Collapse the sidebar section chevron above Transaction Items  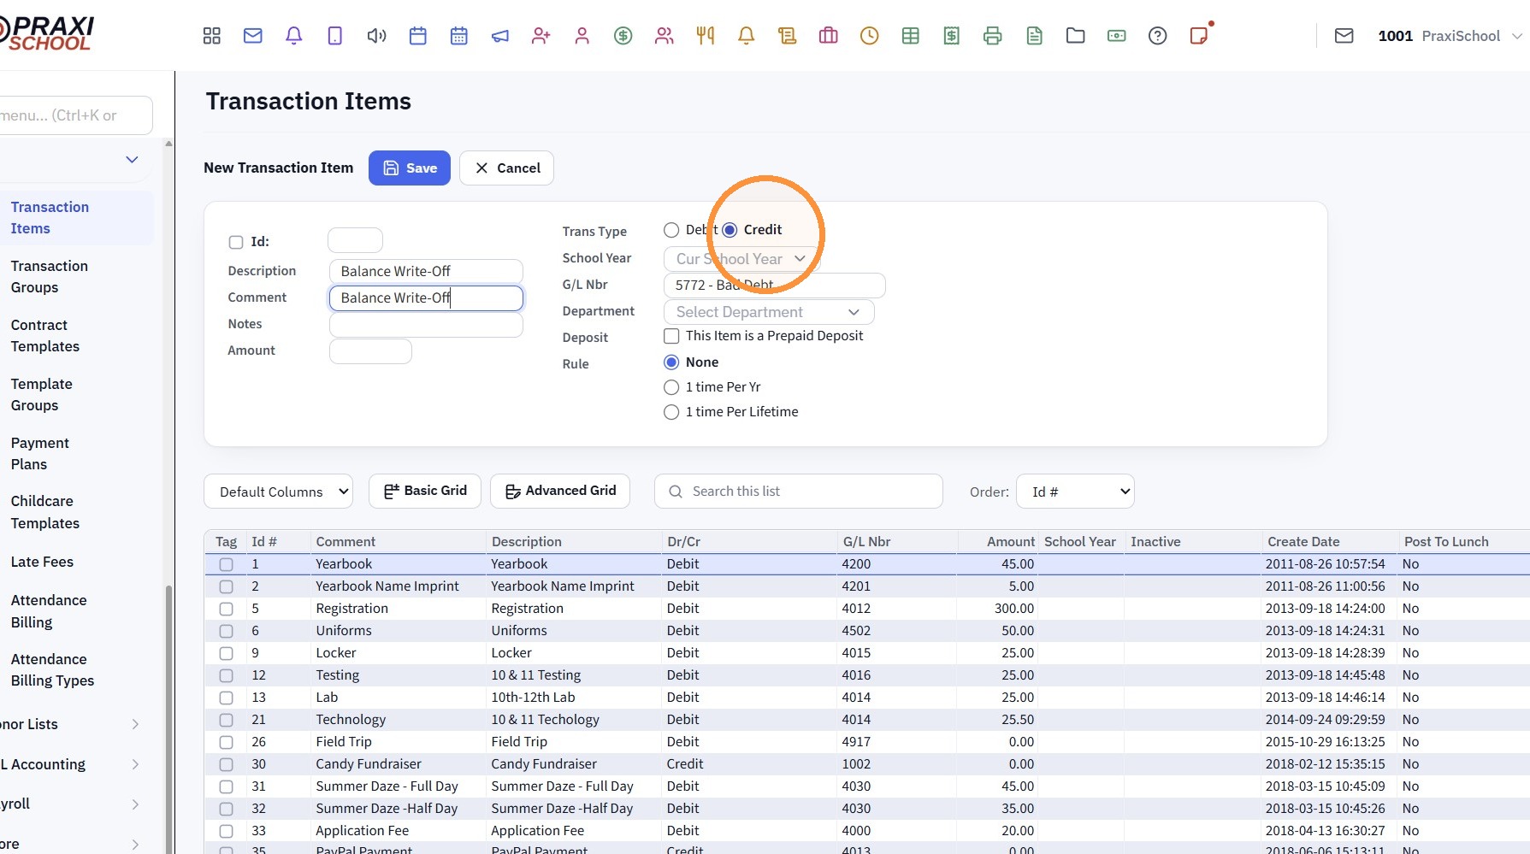click(x=132, y=160)
